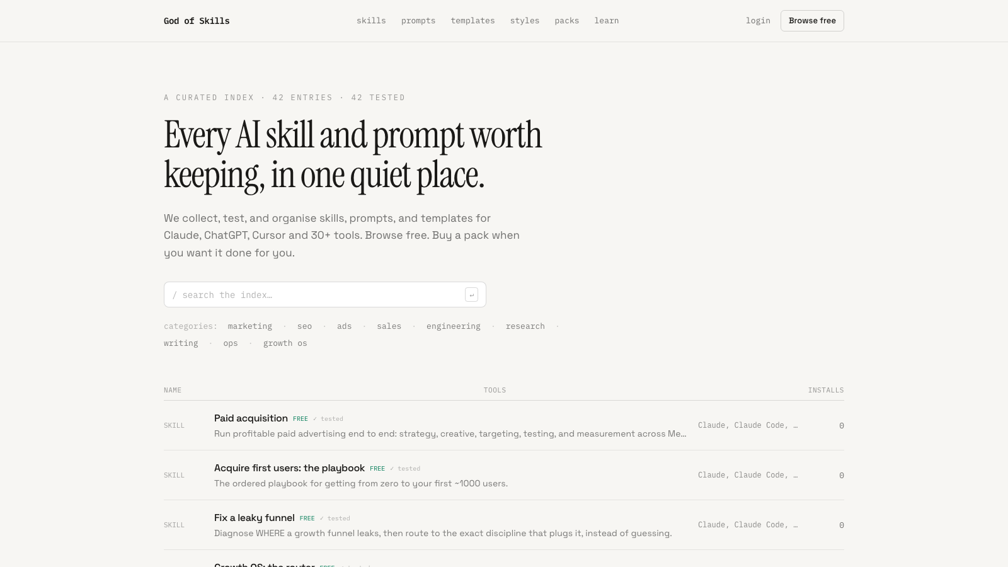Visit the learn navigation link
1008x567 pixels.
pos(607,21)
